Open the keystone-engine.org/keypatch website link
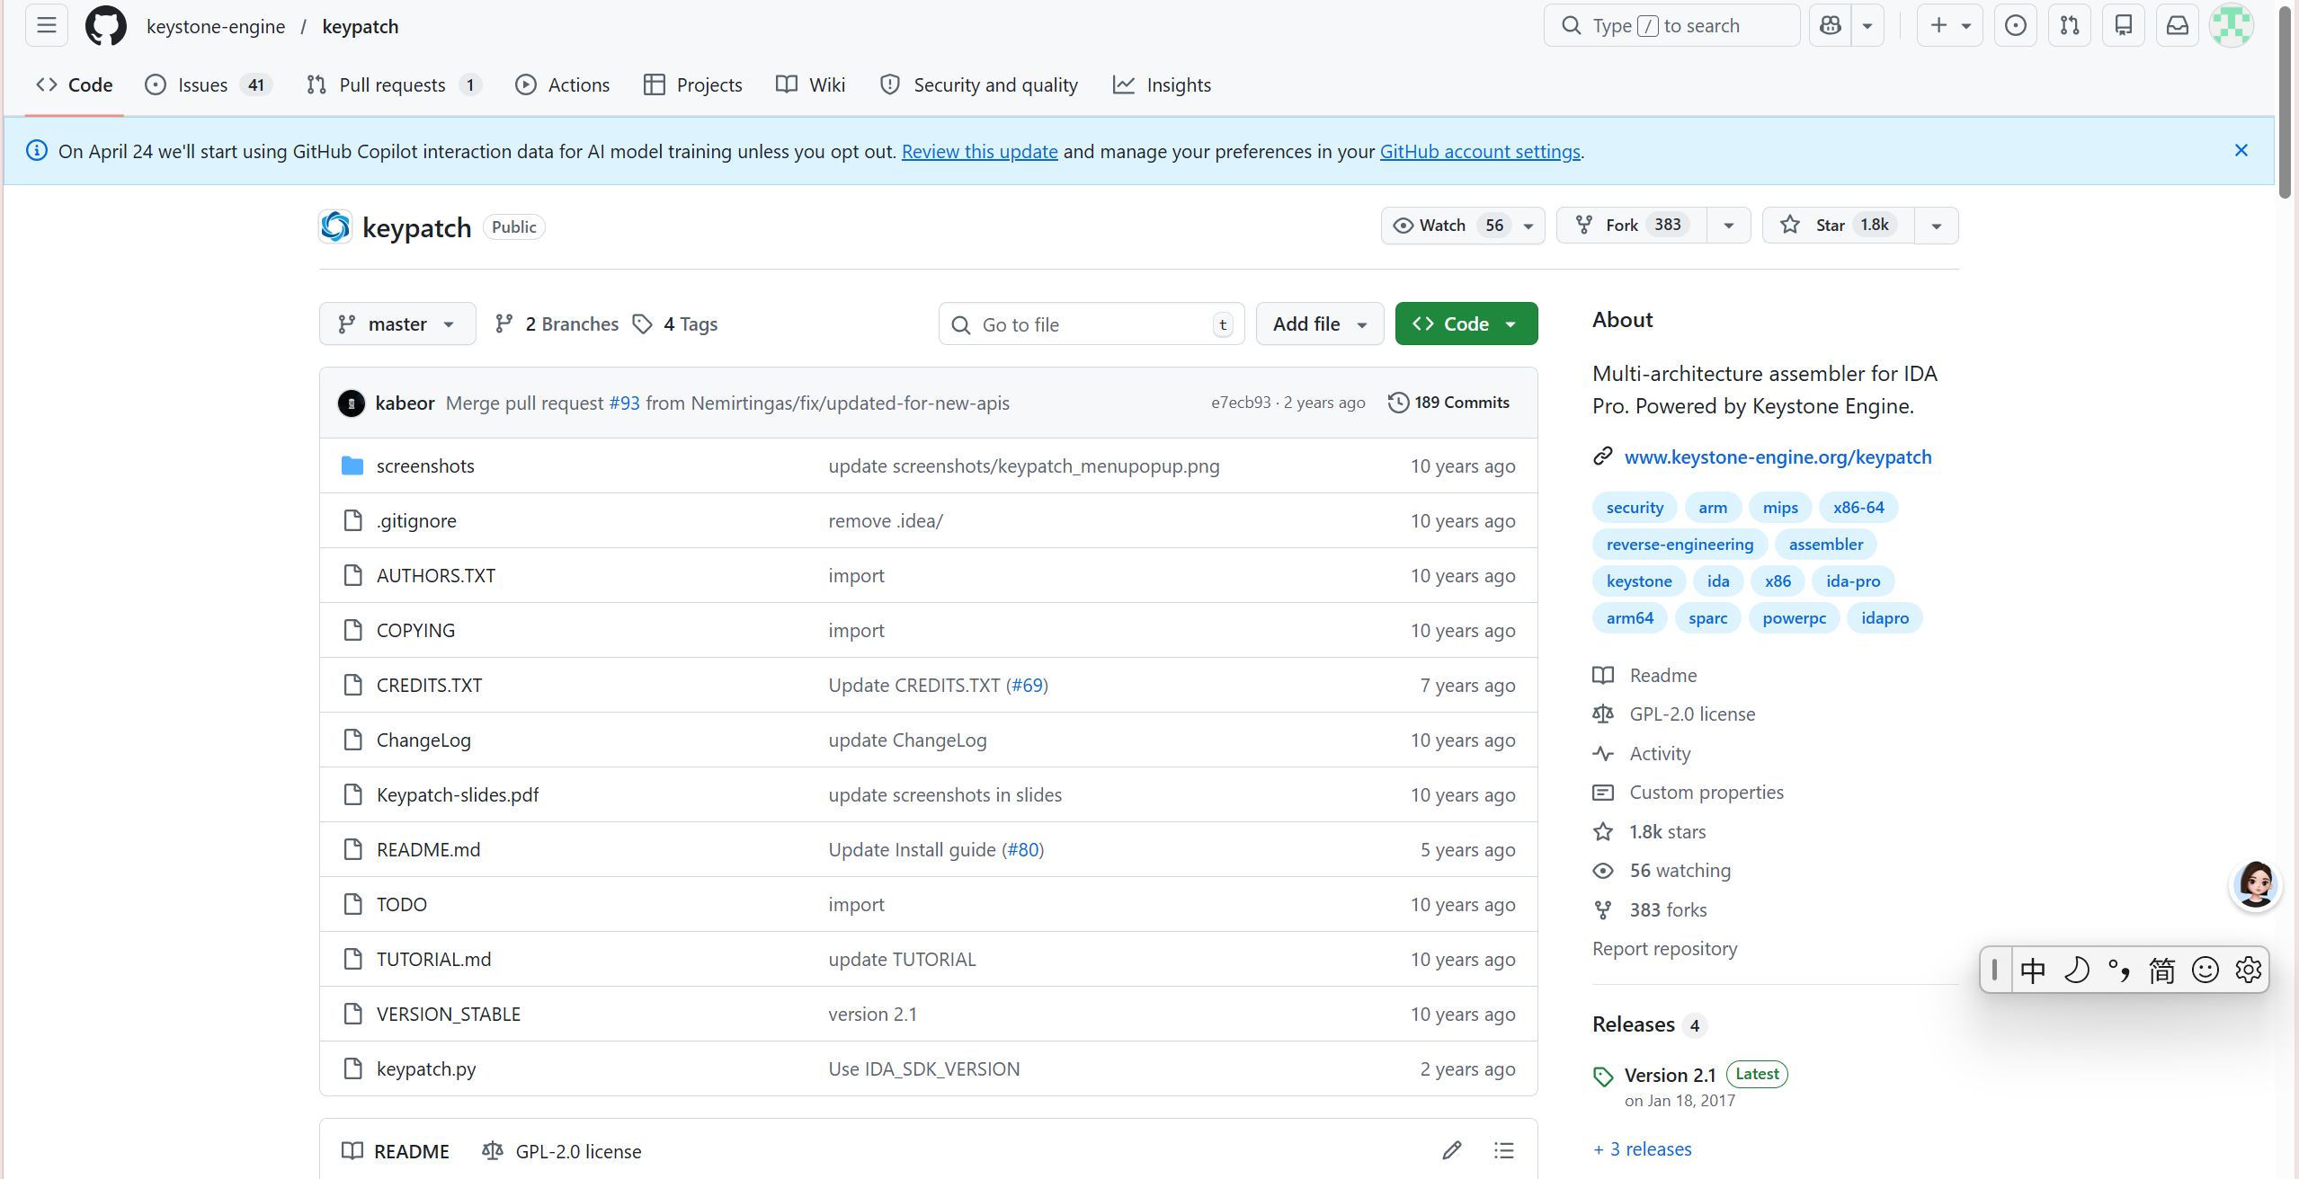The image size is (2299, 1179). point(1777,457)
